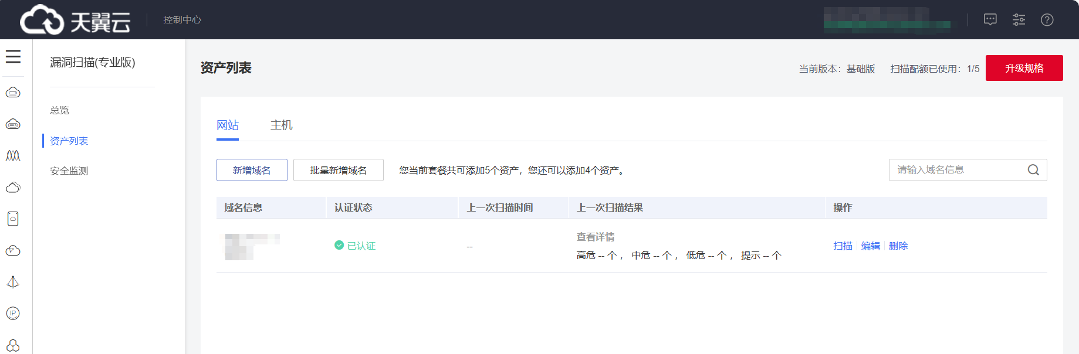1079x354 pixels.
Task: Select 资产列表 in the side menu
Action: 69,141
